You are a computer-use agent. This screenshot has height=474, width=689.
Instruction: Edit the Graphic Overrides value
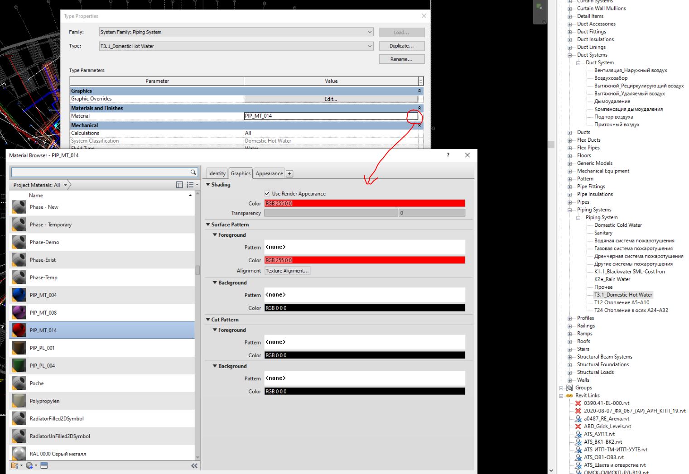[x=330, y=99]
